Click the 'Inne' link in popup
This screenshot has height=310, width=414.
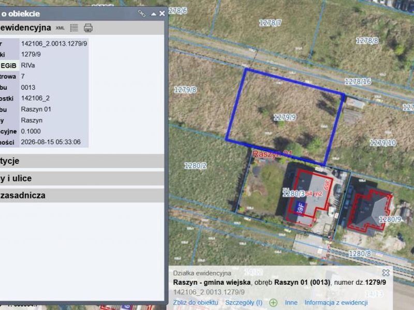[x=291, y=303]
